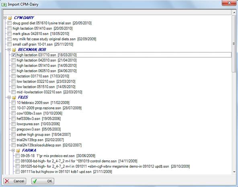
Task: Click the vertical scrollbar thumb
Action: [x=234, y=44]
